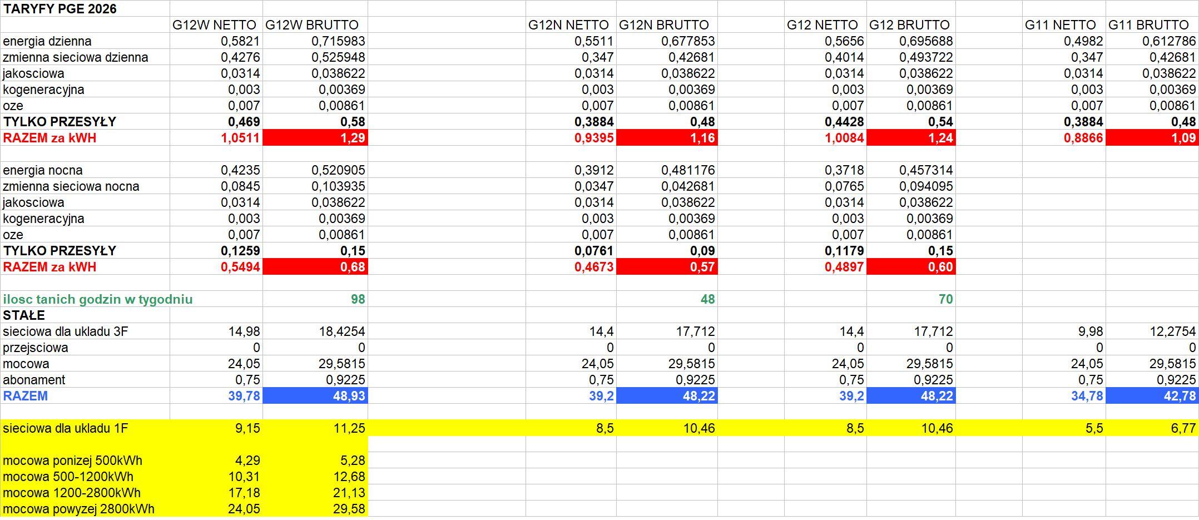
Task: Click the "zmienna sieciowa dzienna" row label
Action: (x=76, y=57)
